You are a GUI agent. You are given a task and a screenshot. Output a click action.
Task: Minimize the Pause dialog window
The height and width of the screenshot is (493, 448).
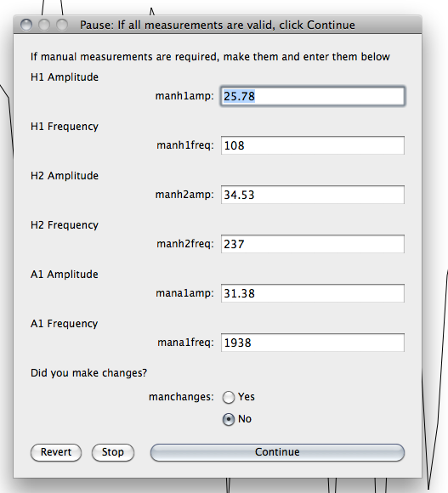pyautogui.click(x=44, y=25)
